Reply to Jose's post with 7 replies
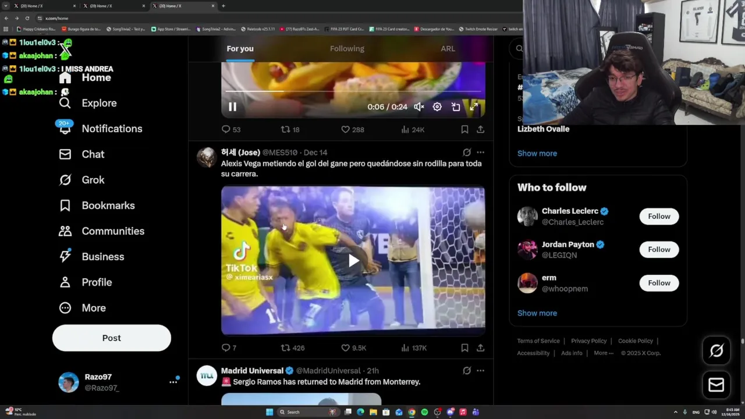This screenshot has width=745, height=419. 229,348
